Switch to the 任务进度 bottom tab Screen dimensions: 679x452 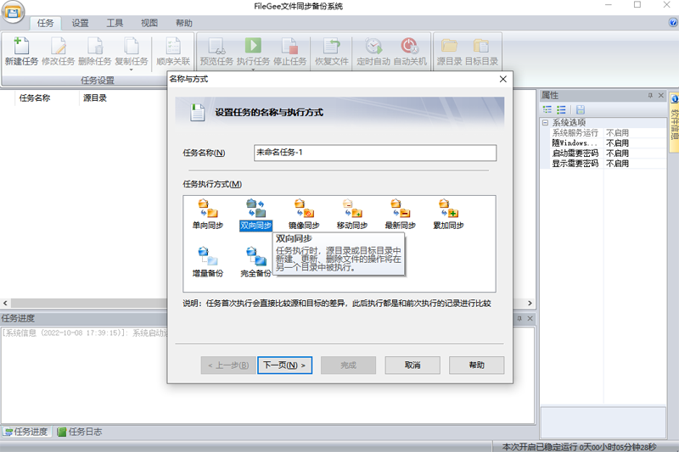click(26, 432)
